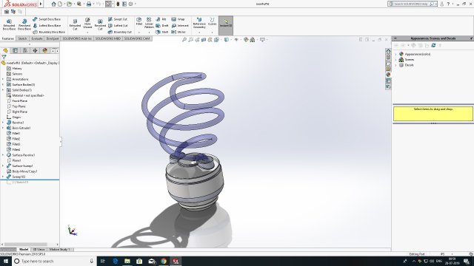Toggle the task pane pin icon
This screenshot has width=474, height=266.
pos(471,38)
